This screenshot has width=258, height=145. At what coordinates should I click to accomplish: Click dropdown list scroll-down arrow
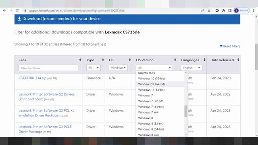pos(186,135)
